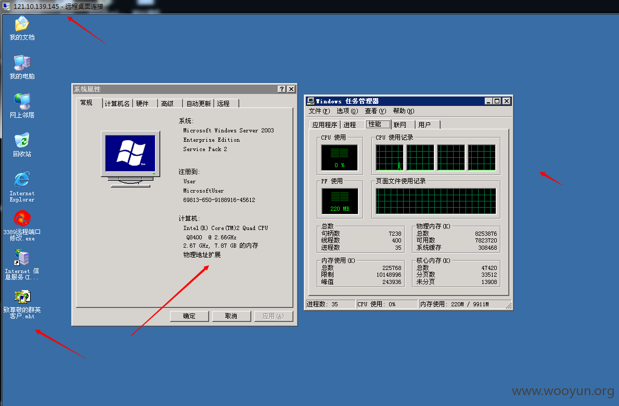619x406 pixels.
Task: Click the 可用数 value 7823720
Action: (486, 240)
